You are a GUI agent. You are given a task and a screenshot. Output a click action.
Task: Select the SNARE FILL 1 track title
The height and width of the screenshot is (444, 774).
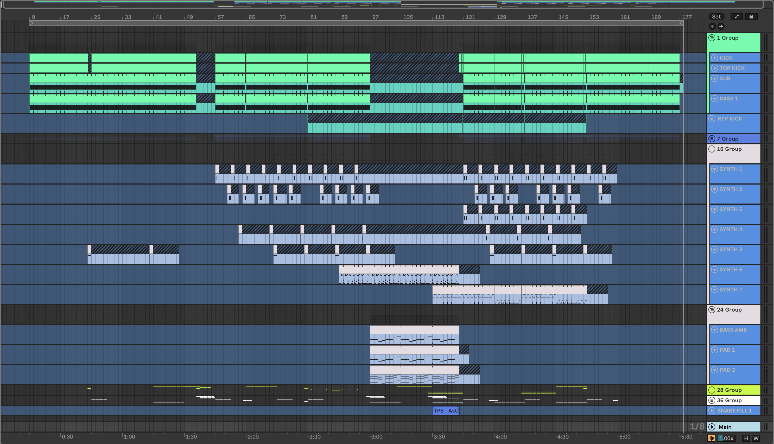pyautogui.click(x=734, y=411)
